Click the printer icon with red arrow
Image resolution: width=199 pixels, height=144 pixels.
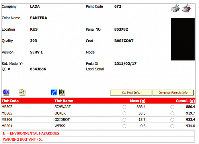(186, 8)
